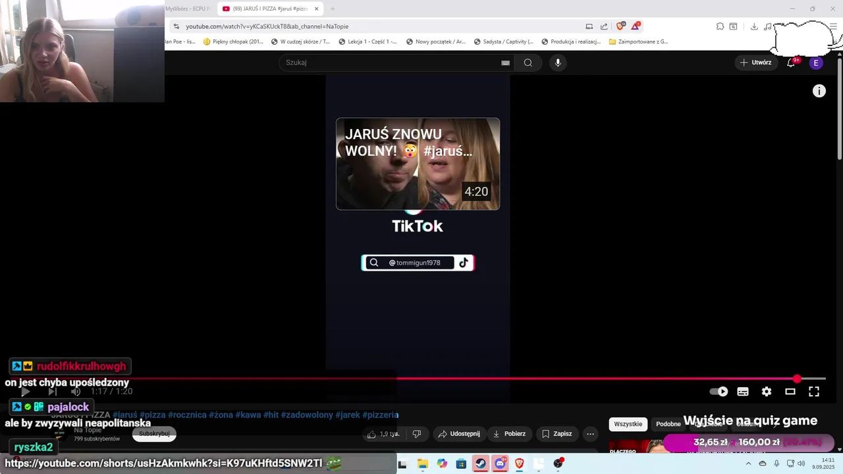Open Brave Shields lion icon
The image size is (843, 474).
tap(620, 26)
